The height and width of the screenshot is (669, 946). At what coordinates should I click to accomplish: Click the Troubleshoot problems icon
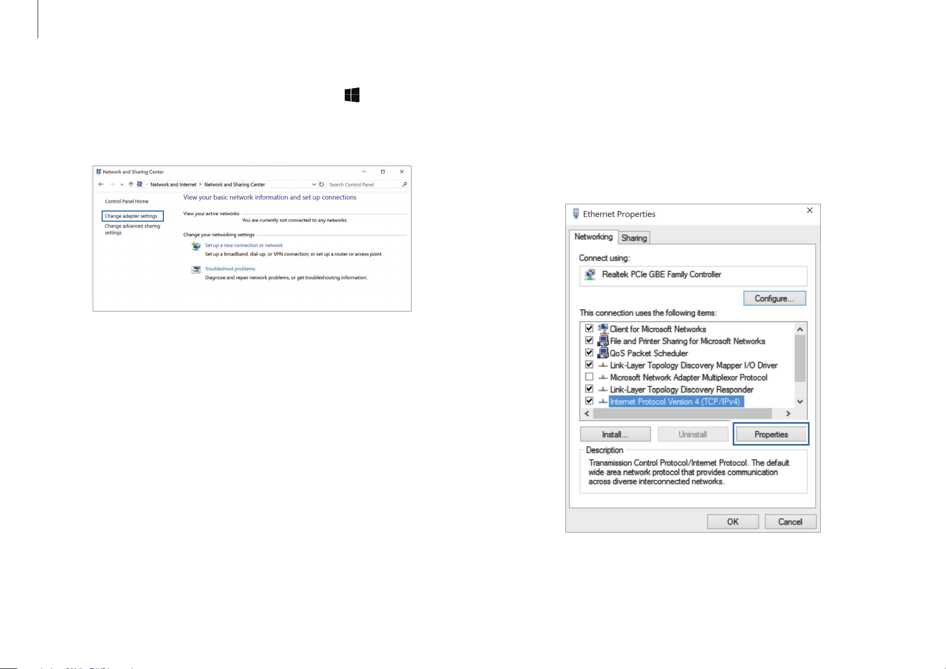click(196, 269)
